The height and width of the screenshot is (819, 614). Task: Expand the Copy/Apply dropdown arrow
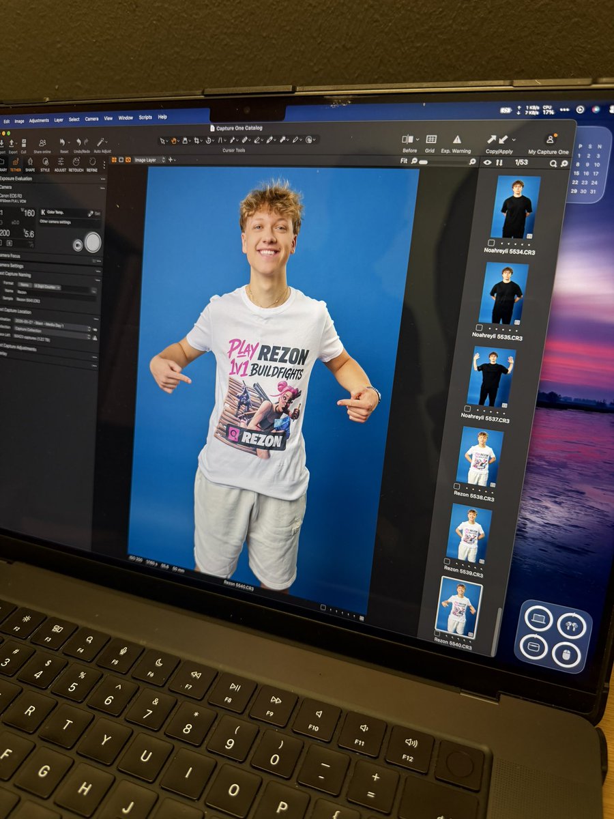point(514,139)
